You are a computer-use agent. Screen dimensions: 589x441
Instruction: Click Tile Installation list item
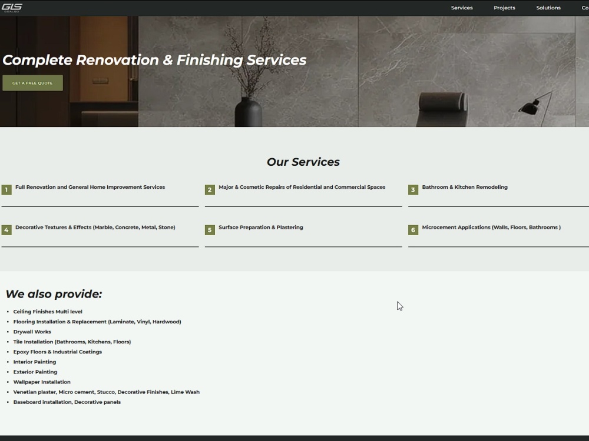click(72, 342)
